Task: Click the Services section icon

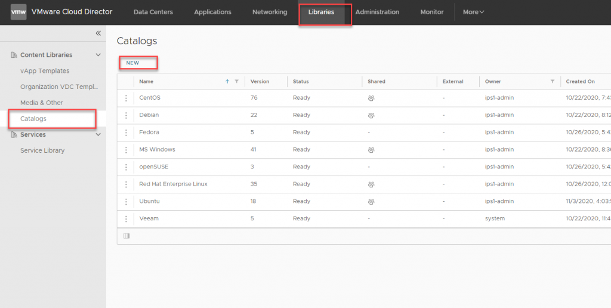Action: click(x=14, y=134)
